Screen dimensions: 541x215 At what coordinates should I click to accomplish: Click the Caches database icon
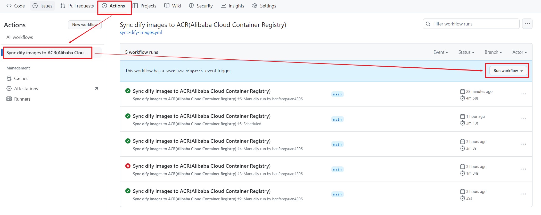[x=9, y=78]
